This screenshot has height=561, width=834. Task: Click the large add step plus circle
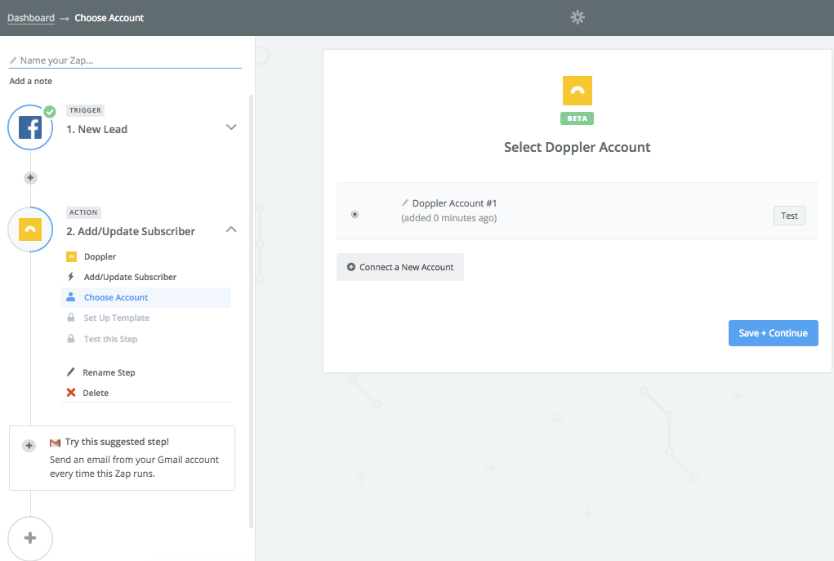30,538
